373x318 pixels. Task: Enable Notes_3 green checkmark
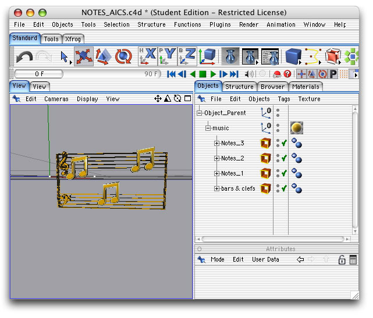coord(284,143)
